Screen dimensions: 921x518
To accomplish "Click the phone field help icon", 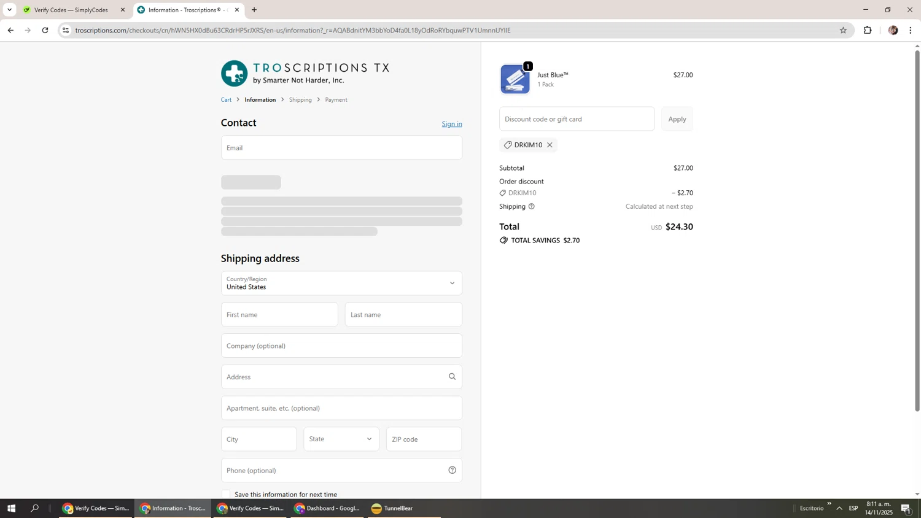I will coord(453,470).
